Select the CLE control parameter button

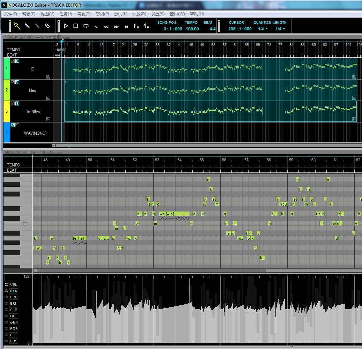coord(13,310)
